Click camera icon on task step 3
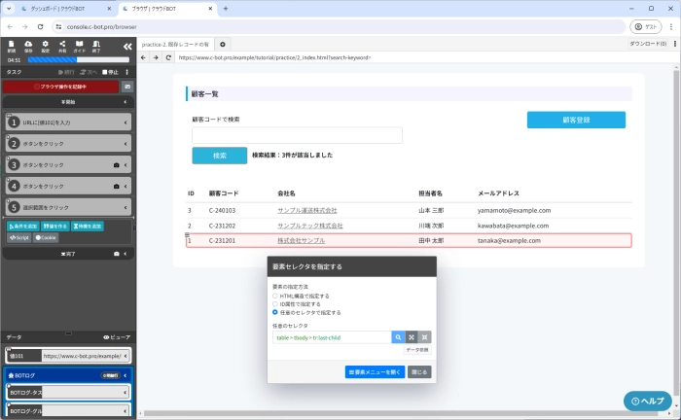 point(117,164)
